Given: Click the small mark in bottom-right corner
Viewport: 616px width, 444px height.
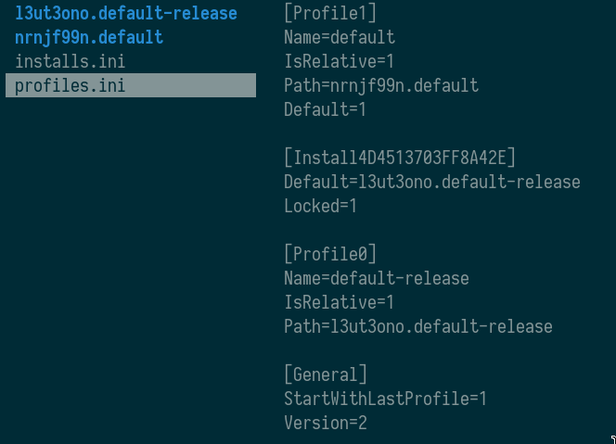Looking at the screenshot, I should [x=612, y=438].
